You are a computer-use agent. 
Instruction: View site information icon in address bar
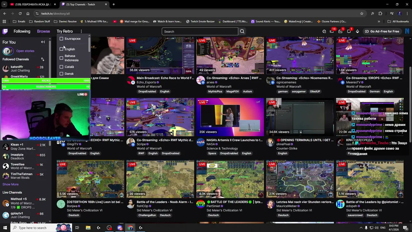(37, 14)
